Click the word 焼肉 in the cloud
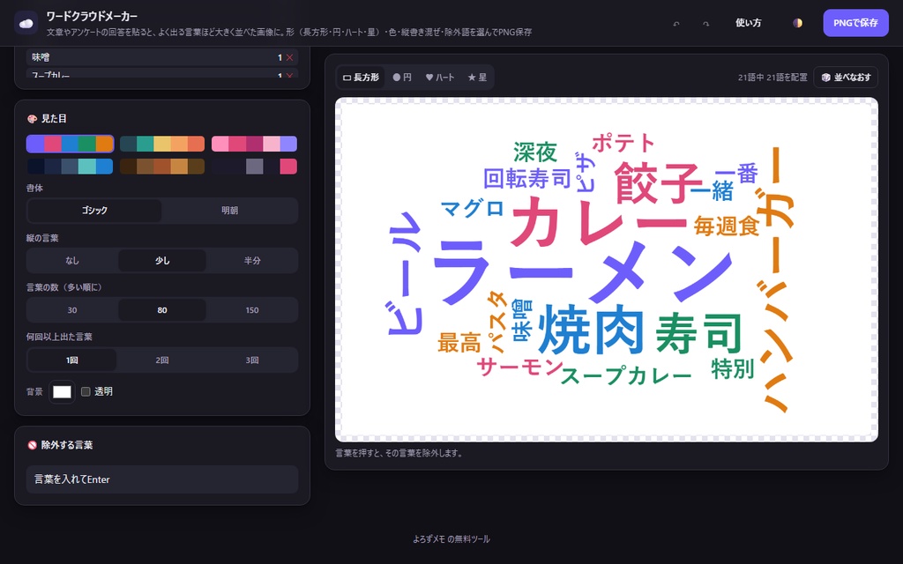 592,330
